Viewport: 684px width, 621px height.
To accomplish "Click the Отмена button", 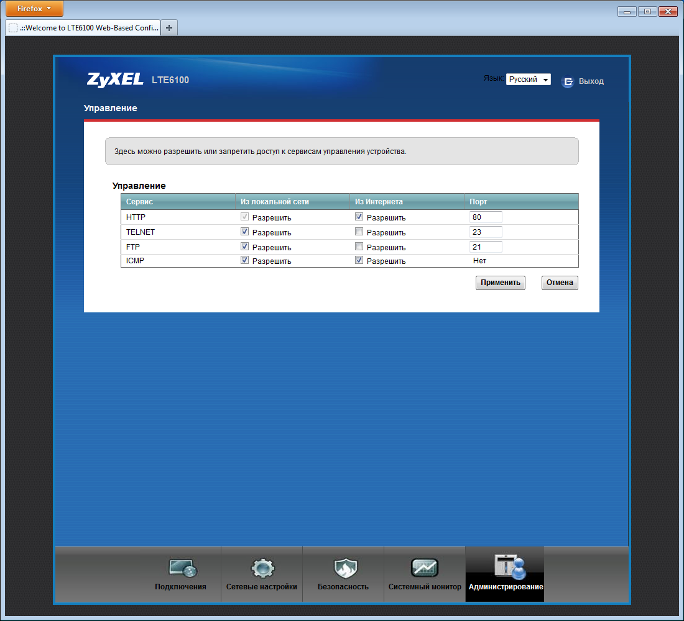I will [560, 283].
